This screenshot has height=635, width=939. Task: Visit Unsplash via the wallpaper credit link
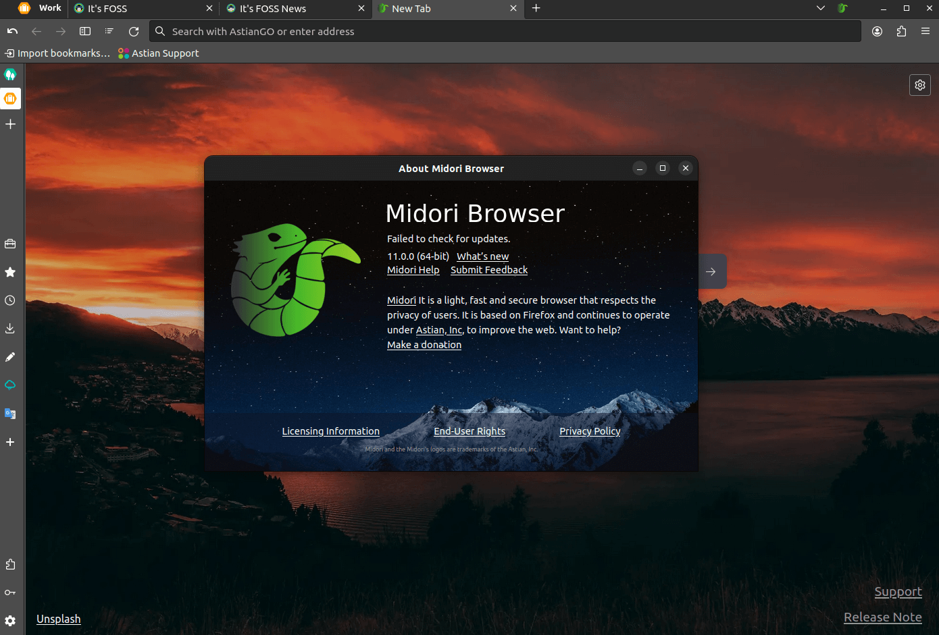point(58,619)
